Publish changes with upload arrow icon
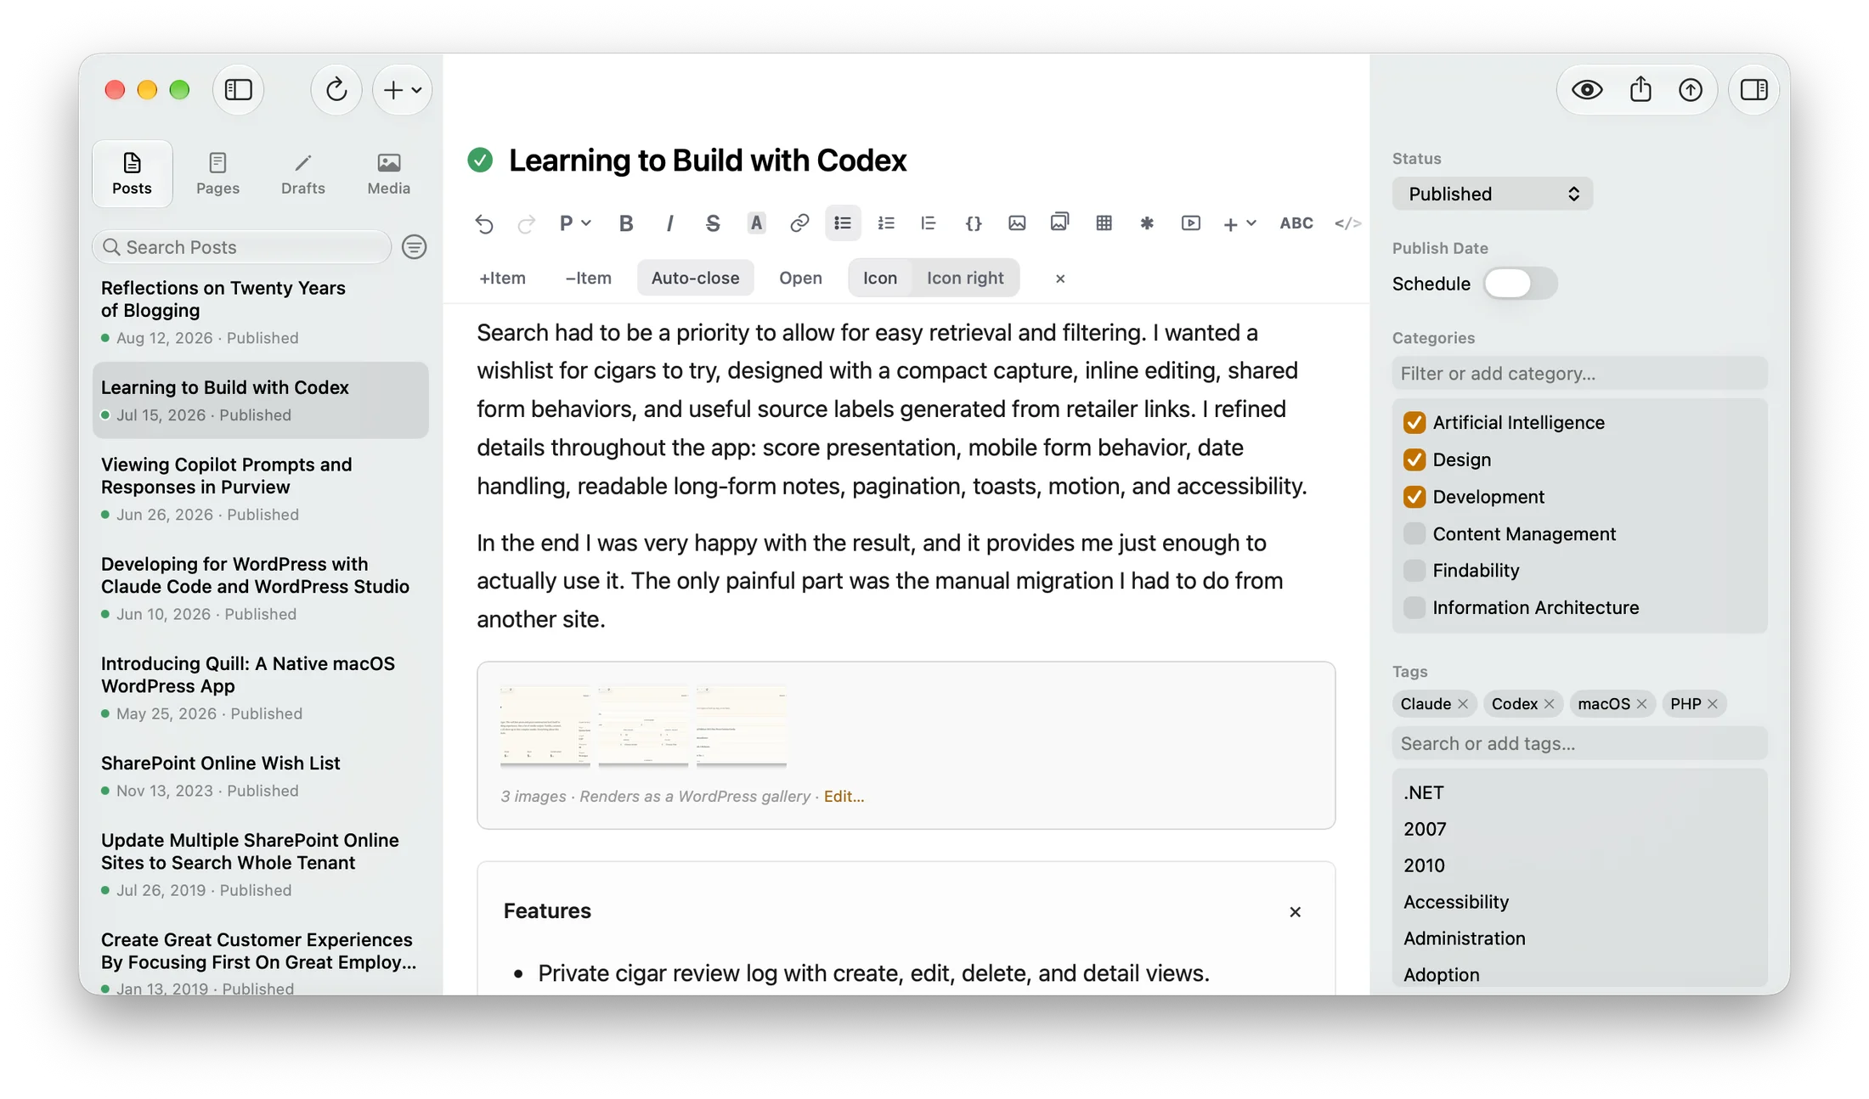Viewport: 1869px width, 1099px height. (x=1691, y=89)
